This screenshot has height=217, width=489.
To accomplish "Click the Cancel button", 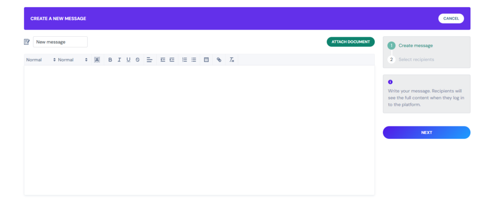I will (x=451, y=19).
